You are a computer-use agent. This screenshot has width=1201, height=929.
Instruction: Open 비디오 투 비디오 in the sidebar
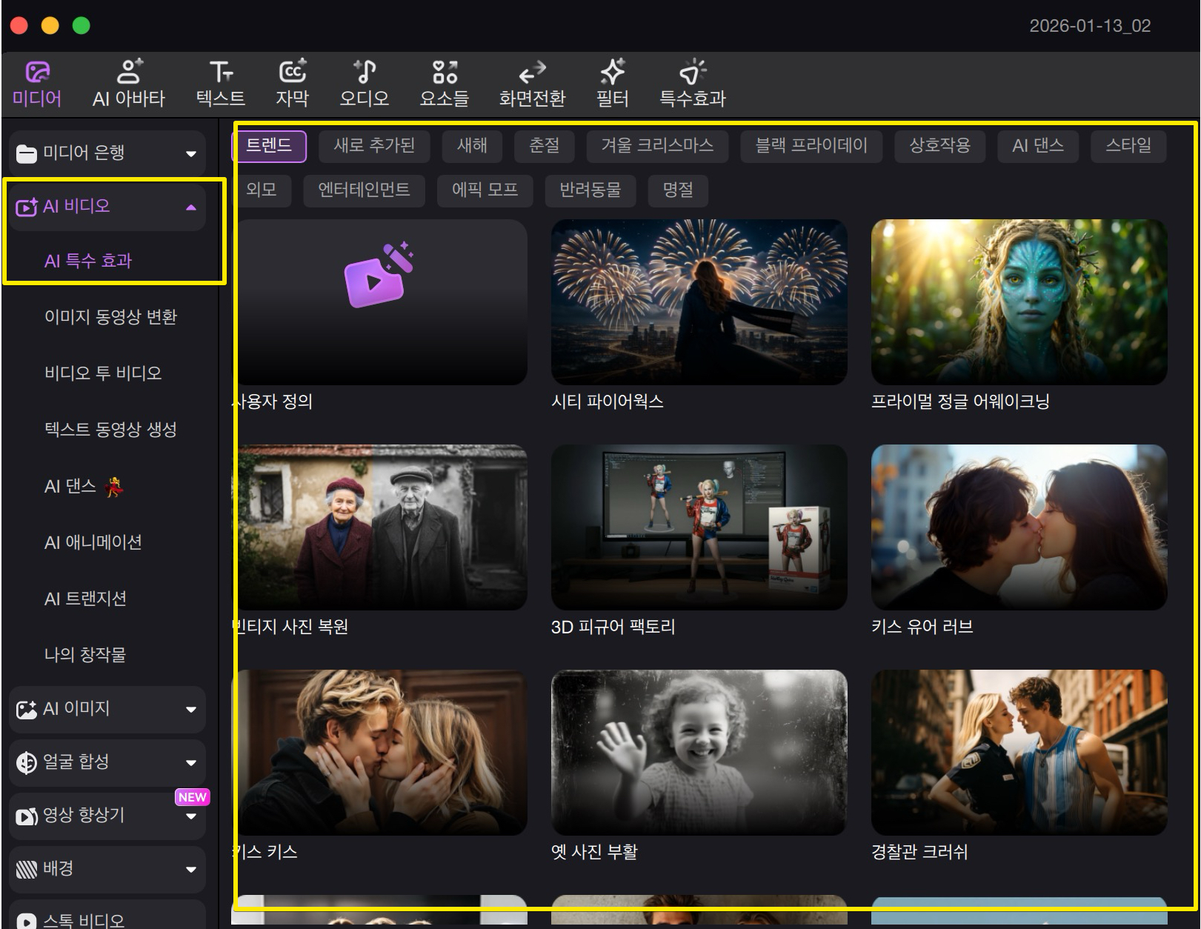point(103,373)
